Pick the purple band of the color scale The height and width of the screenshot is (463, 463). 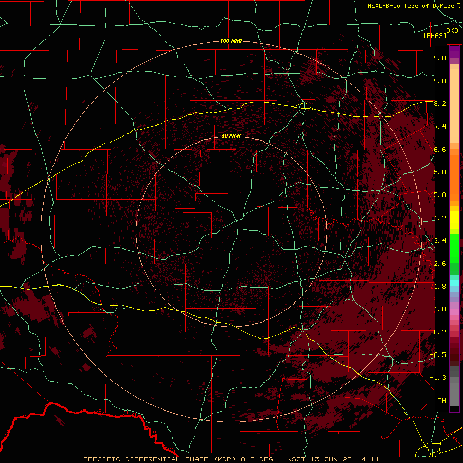454,51
